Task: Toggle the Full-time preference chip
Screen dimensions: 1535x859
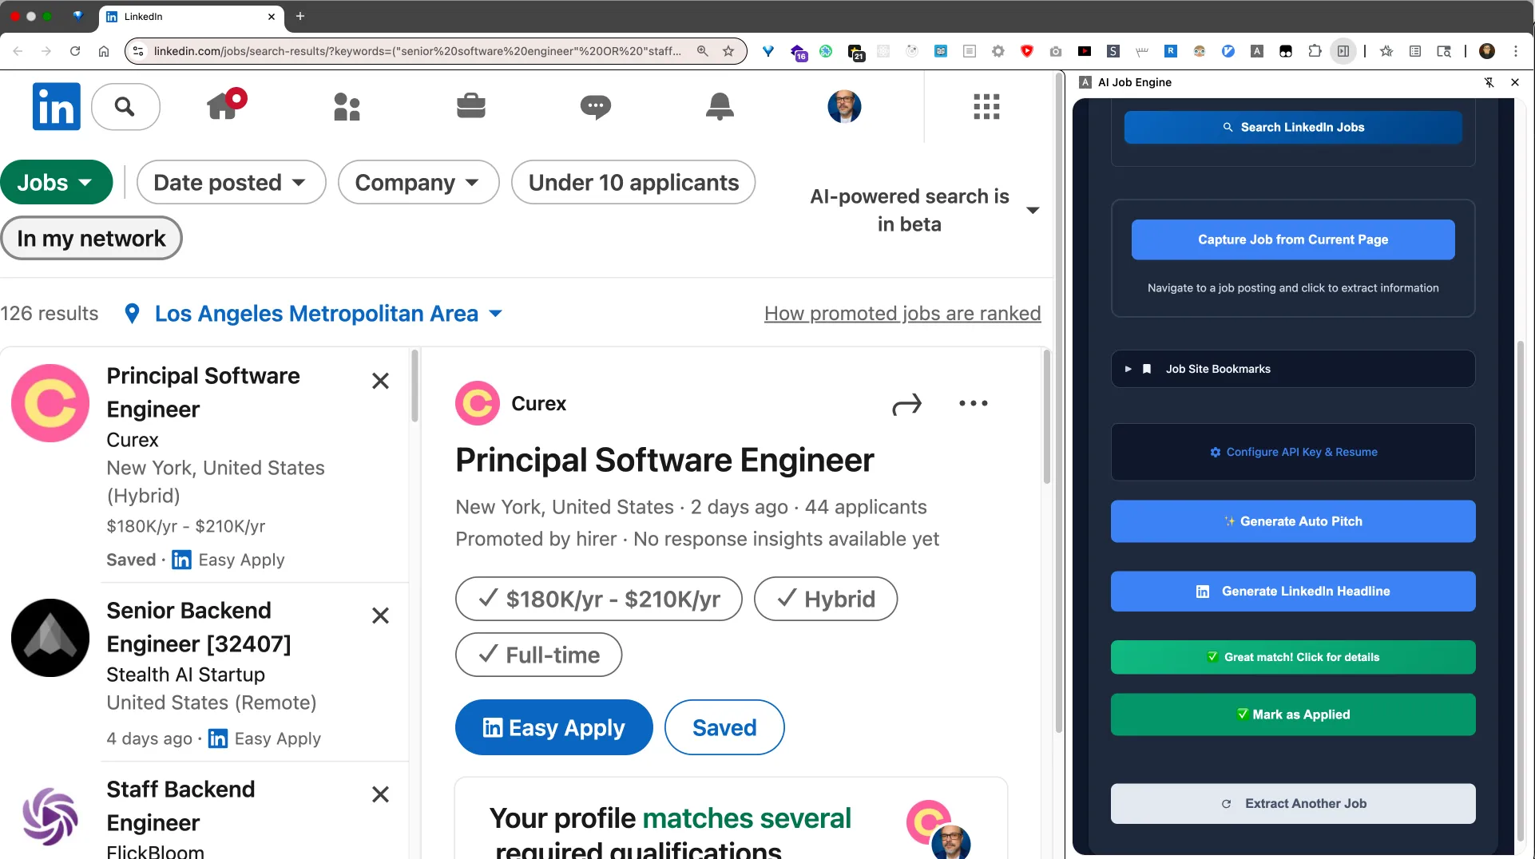Action: point(539,655)
